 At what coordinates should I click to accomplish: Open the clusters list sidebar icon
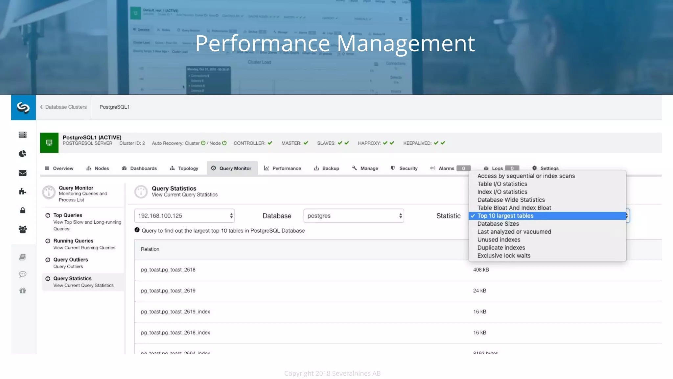[23, 135]
